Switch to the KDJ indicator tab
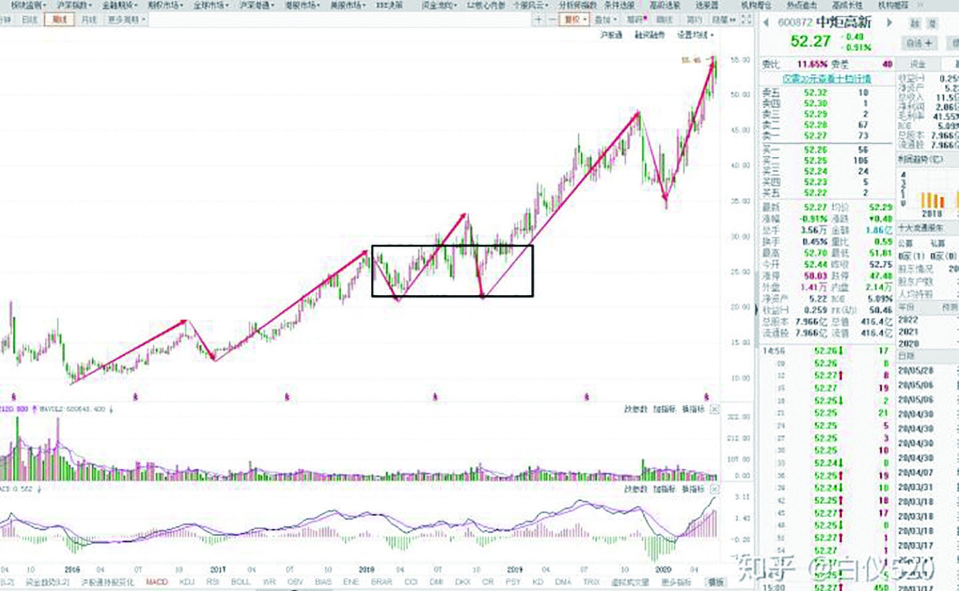 [x=186, y=582]
